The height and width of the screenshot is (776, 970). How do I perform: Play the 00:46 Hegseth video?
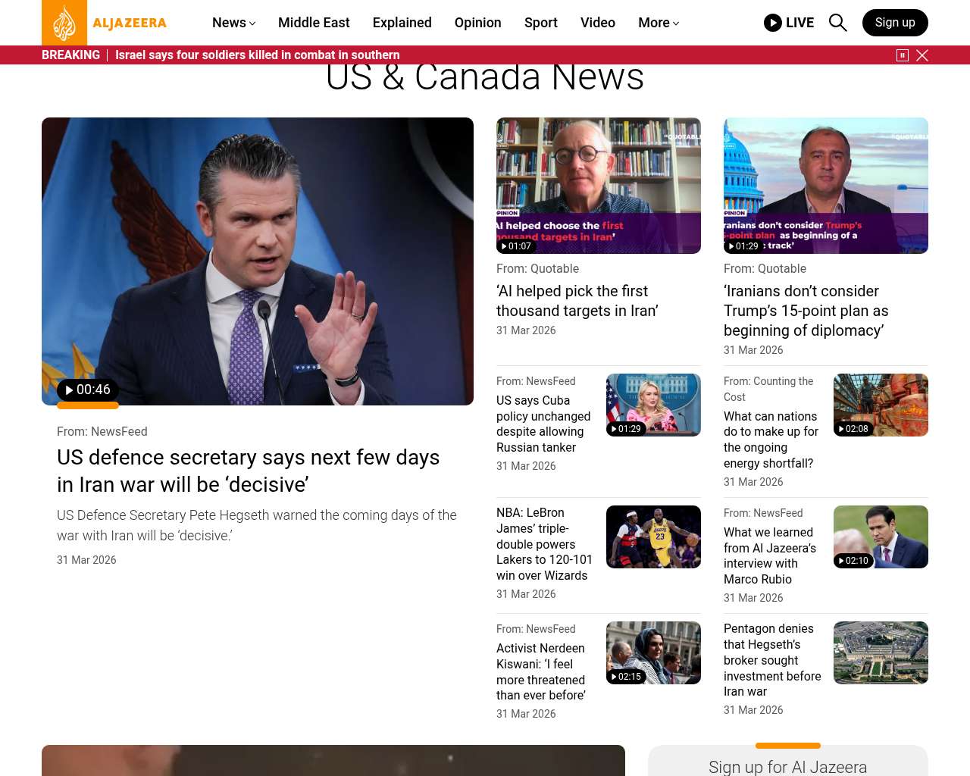(88, 390)
